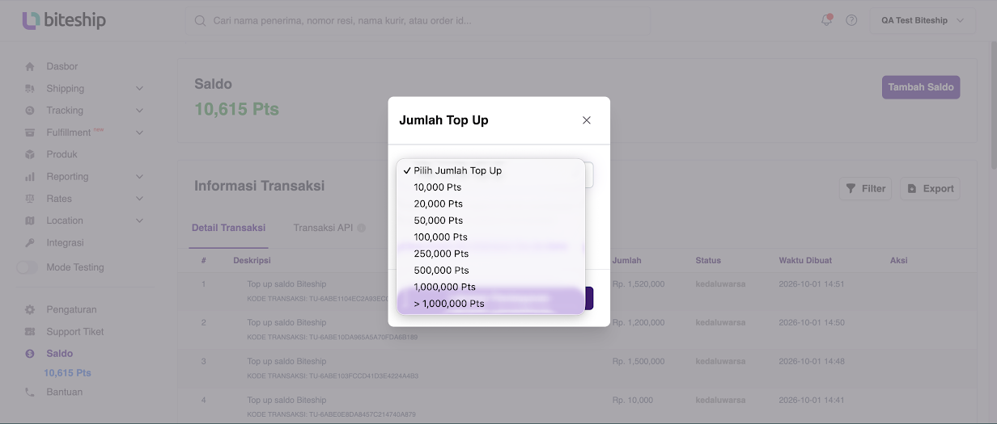Click the Tambah Saldo button
Viewport: 997px width, 424px height.
point(921,87)
